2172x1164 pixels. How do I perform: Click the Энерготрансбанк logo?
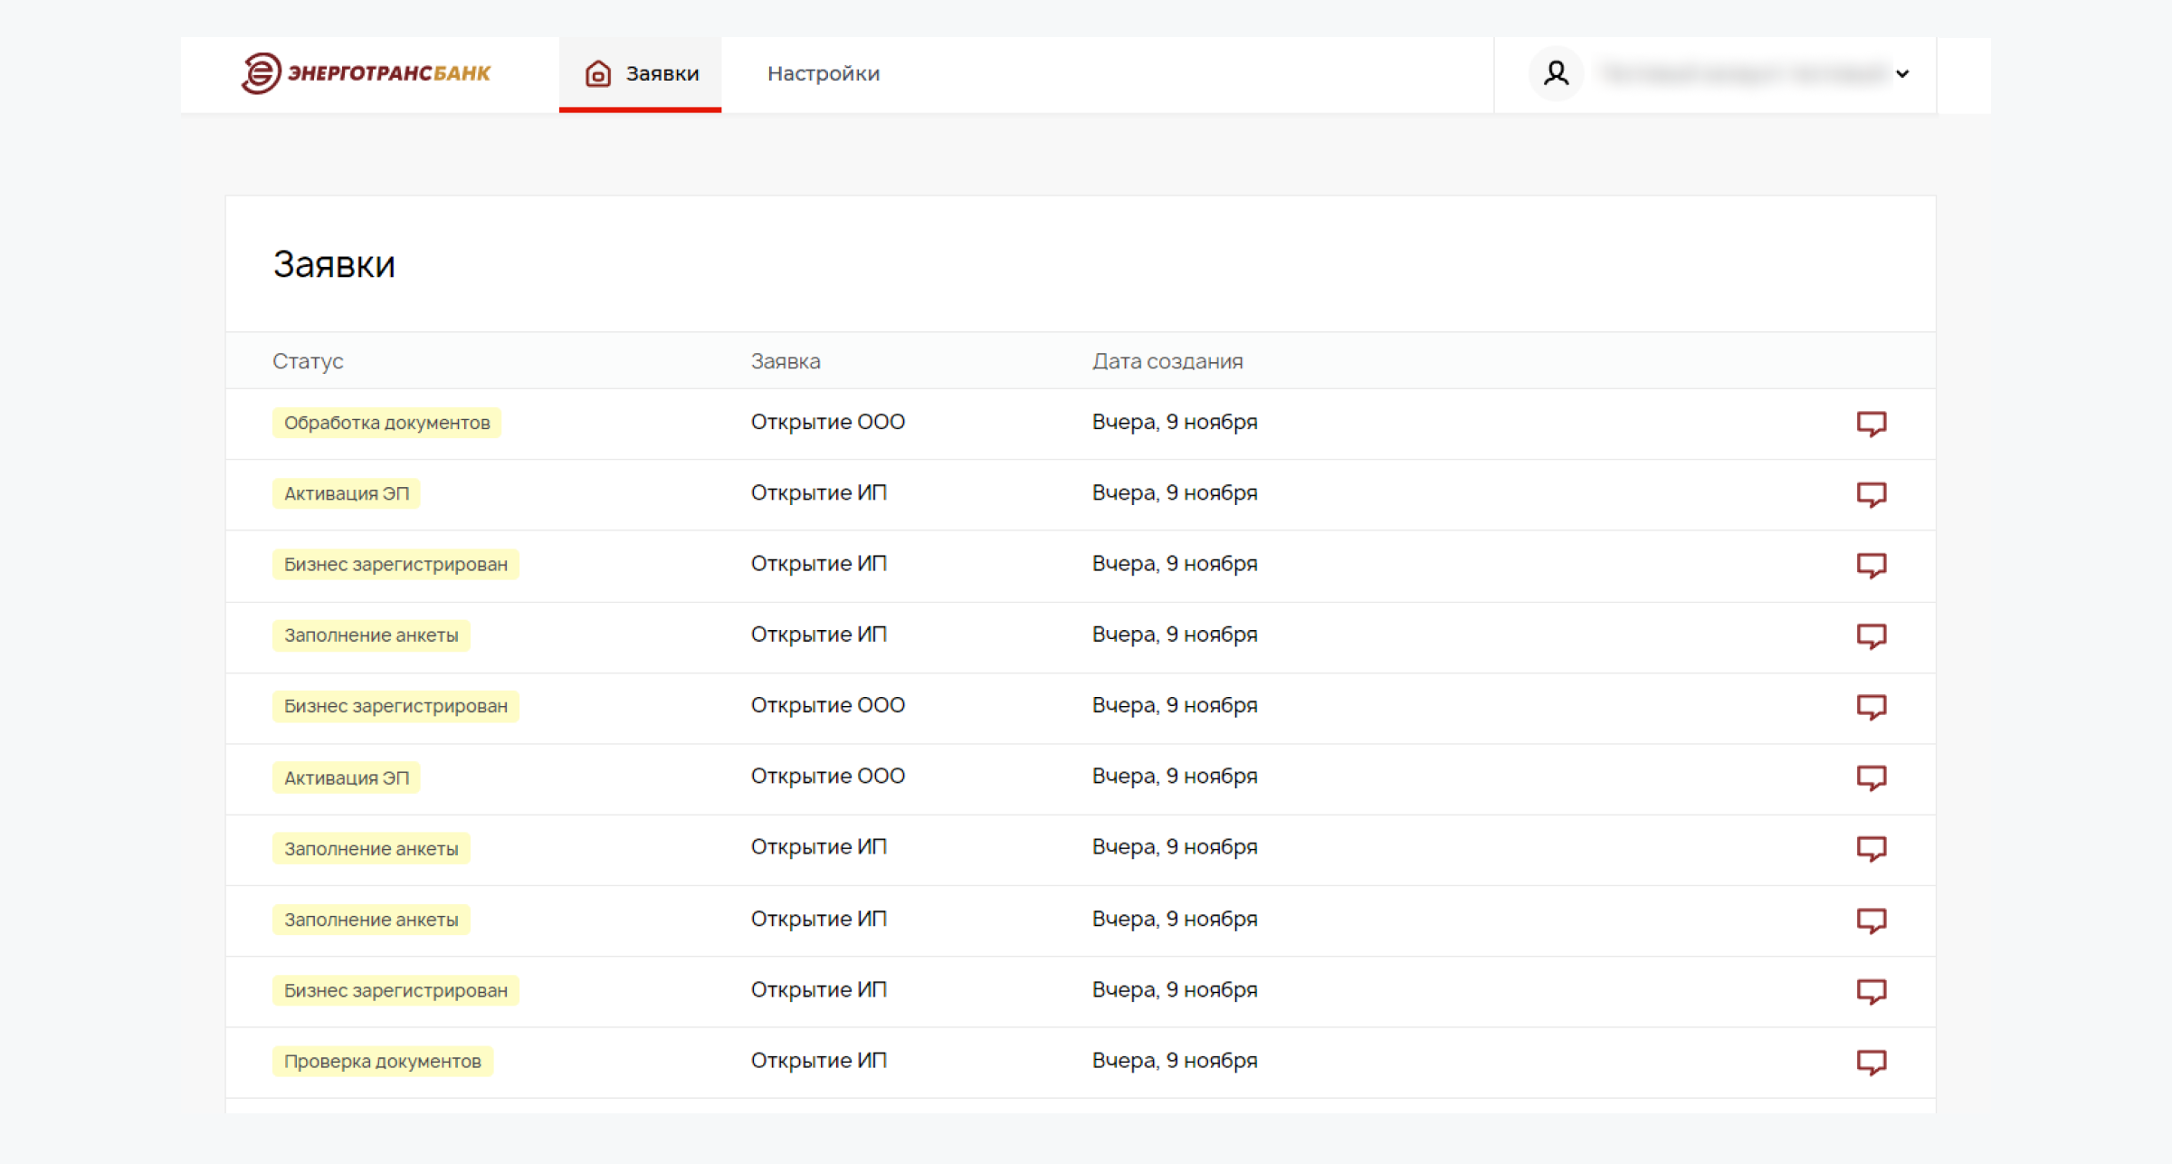366,73
